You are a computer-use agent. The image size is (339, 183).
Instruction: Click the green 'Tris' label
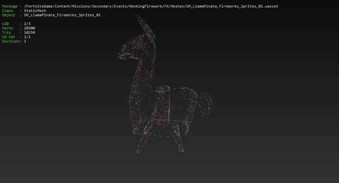click(6, 33)
